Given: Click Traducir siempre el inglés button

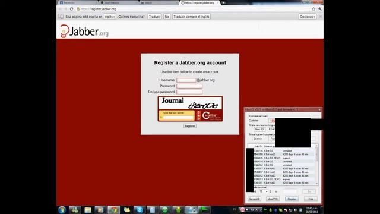Looking at the screenshot, I should tap(191, 17).
